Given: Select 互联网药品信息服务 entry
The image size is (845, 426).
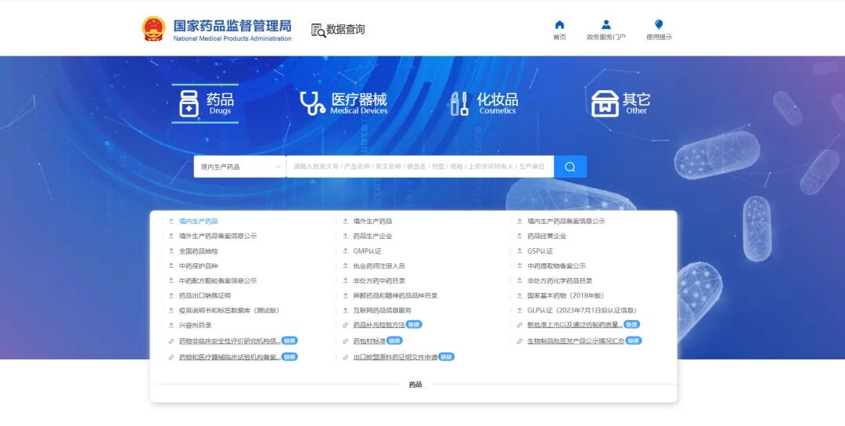Looking at the screenshot, I should 382,311.
